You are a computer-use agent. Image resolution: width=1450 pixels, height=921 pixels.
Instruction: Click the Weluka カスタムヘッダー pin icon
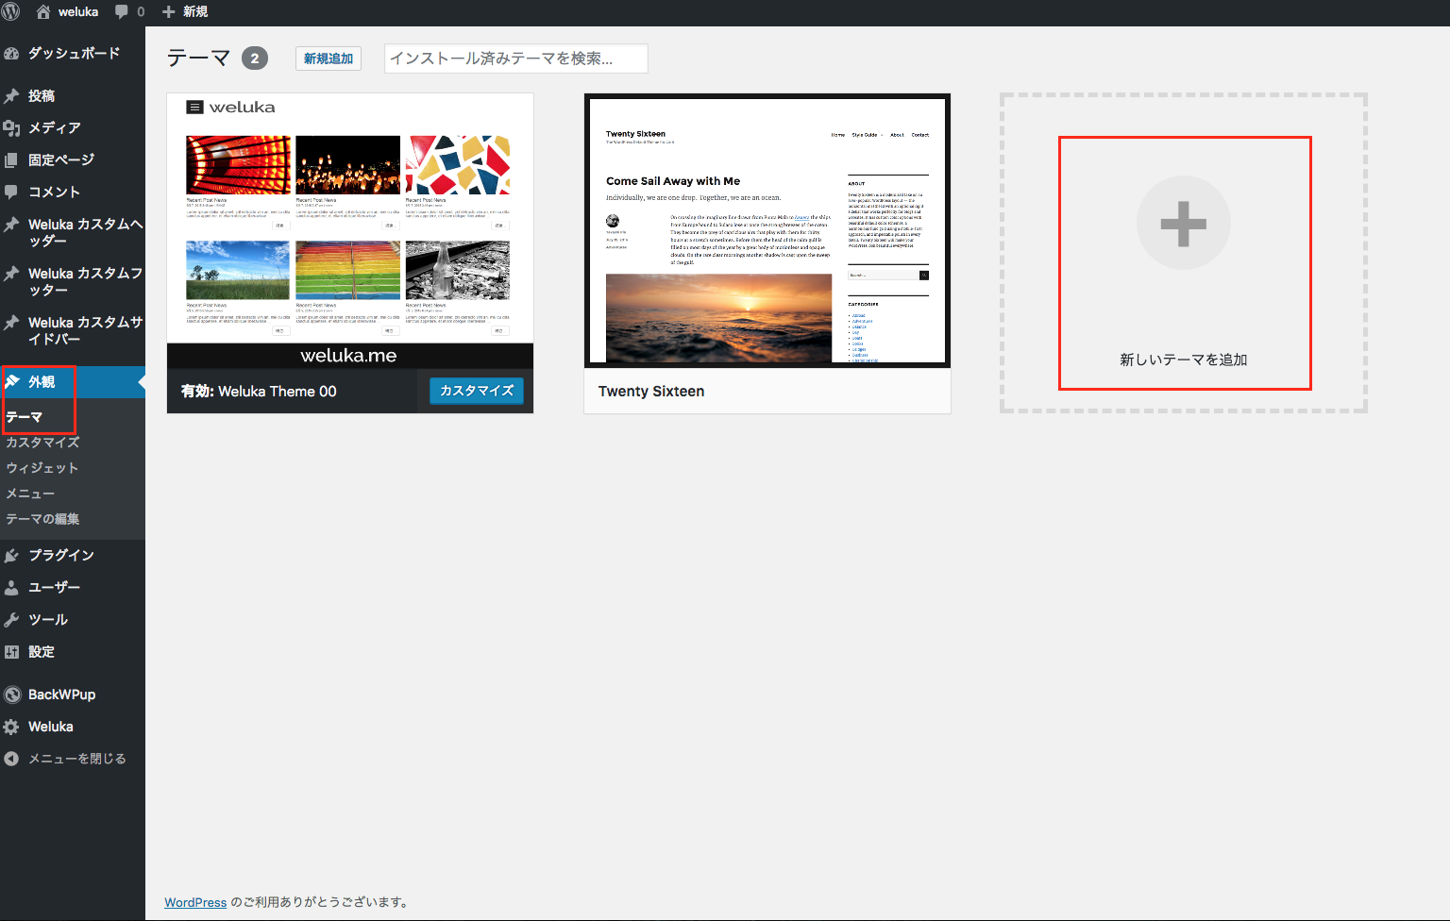[x=11, y=225]
